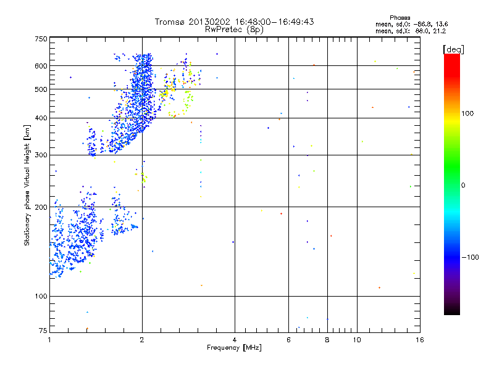Click the y-axis label 'Stationary phase Virtual Height [km]'
The image size is (494, 370).
click(x=27, y=185)
